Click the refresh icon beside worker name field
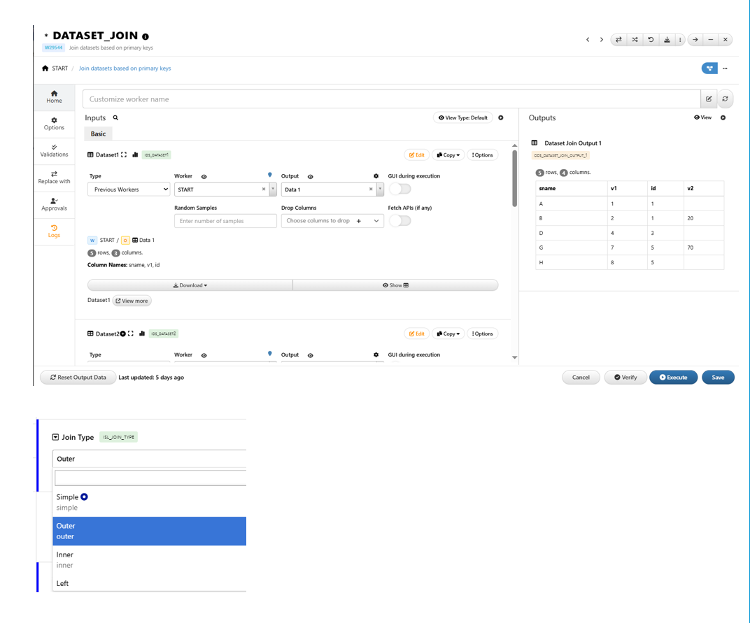The height and width of the screenshot is (623, 750). point(725,99)
